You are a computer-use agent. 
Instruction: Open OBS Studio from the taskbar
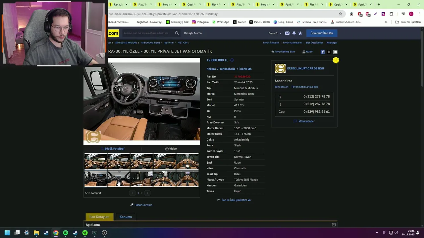104,233
